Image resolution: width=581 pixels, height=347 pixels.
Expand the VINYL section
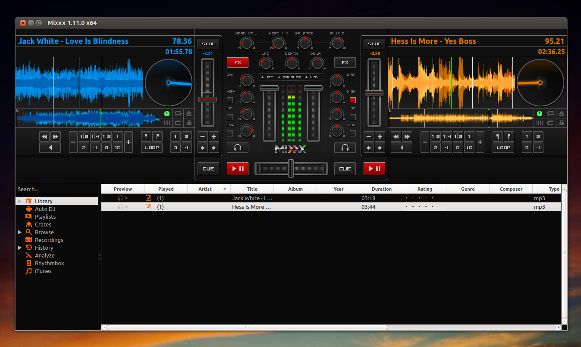click(x=313, y=77)
